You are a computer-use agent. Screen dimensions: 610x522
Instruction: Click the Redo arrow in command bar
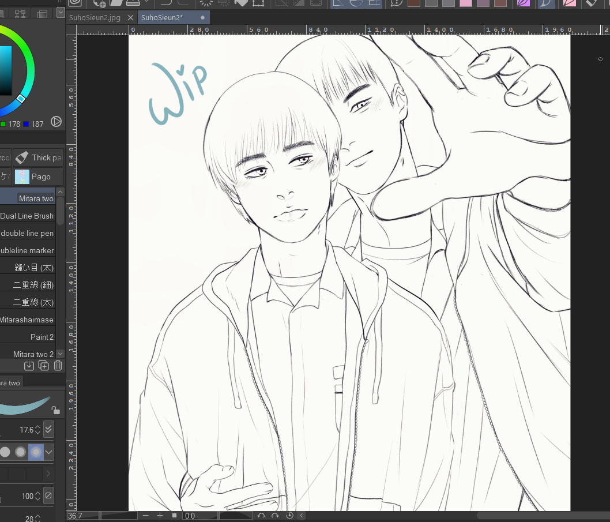click(183, 3)
